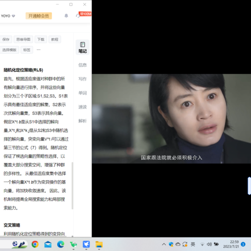The image size is (251, 251).
Task: Click the 下载 download button
Action: 41,39
